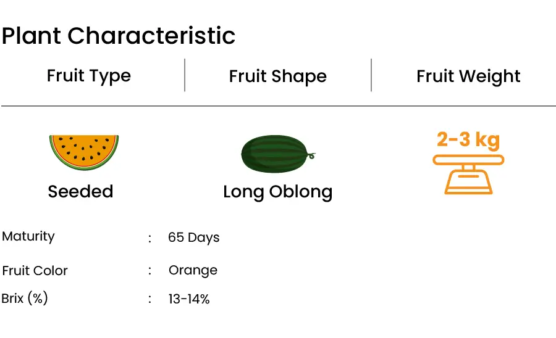Viewport: 556px width, 338px height.
Task: Click the orange watermelon slice icon
Action: tap(84, 152)
